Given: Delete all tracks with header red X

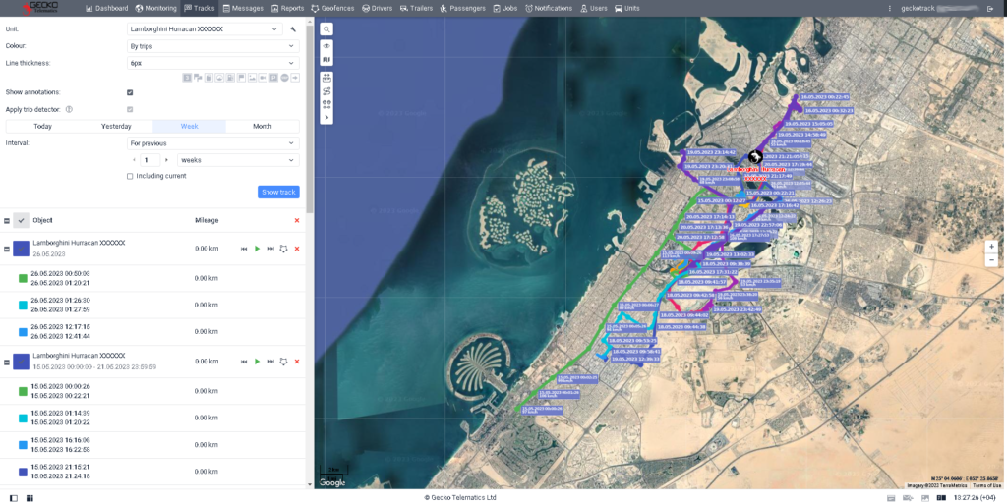Looking at the screenshot, I should click(x=296, y=220).
